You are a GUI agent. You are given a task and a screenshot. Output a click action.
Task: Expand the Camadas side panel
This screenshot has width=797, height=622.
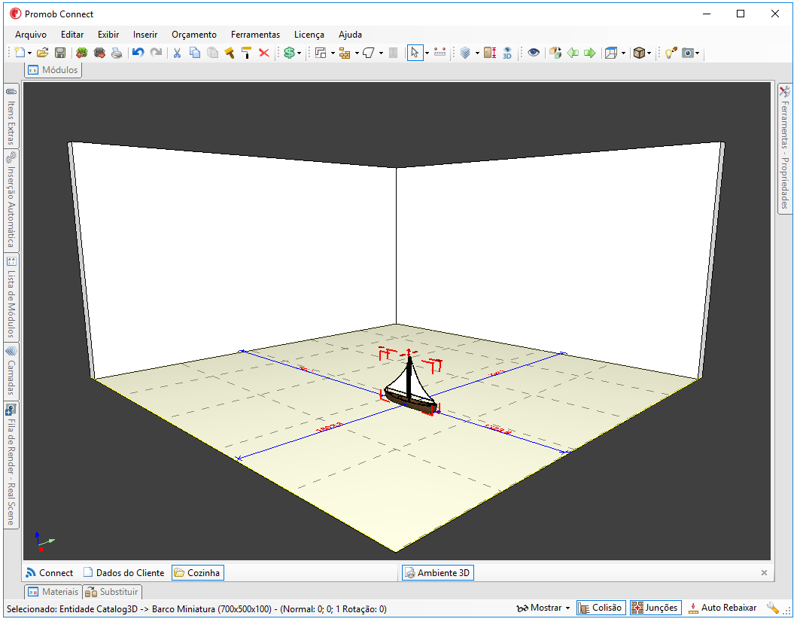[11, 370]
